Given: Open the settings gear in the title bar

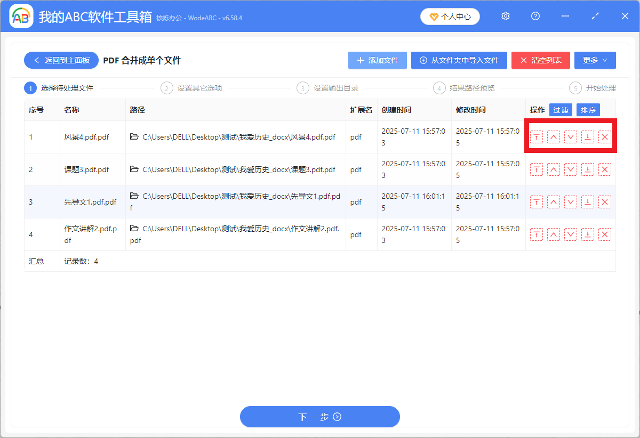Looking at the screenshot, I should 505,16.
